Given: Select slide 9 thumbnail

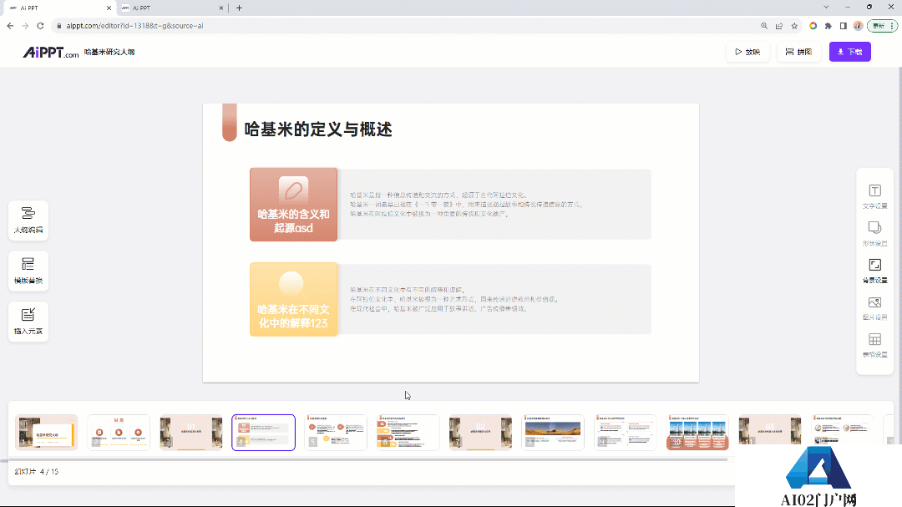Looking at the screenshot, I should pos(626,432).
